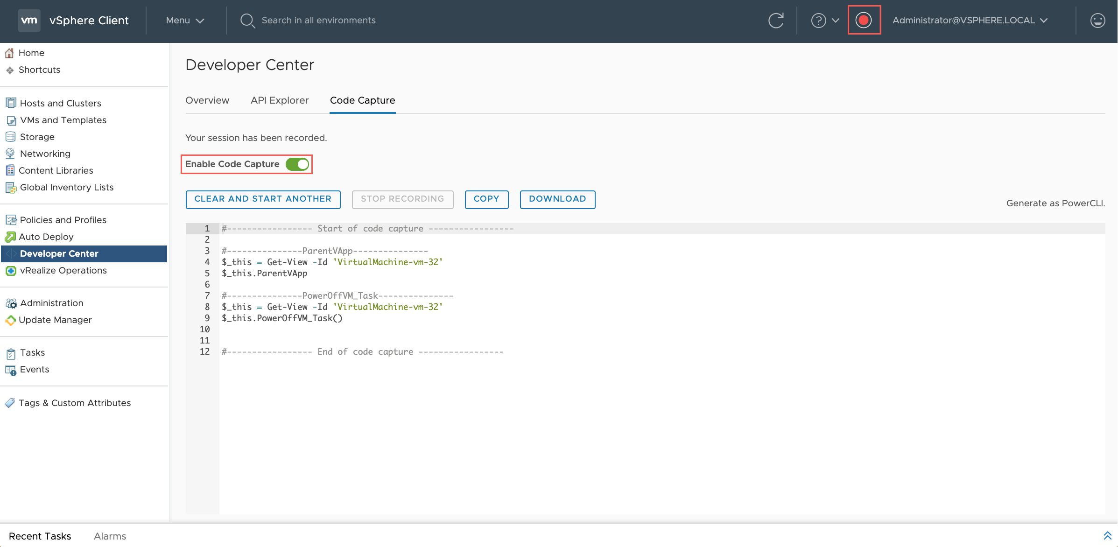Click the COPY button
1118x547 pixels.
tap(486, 199)
